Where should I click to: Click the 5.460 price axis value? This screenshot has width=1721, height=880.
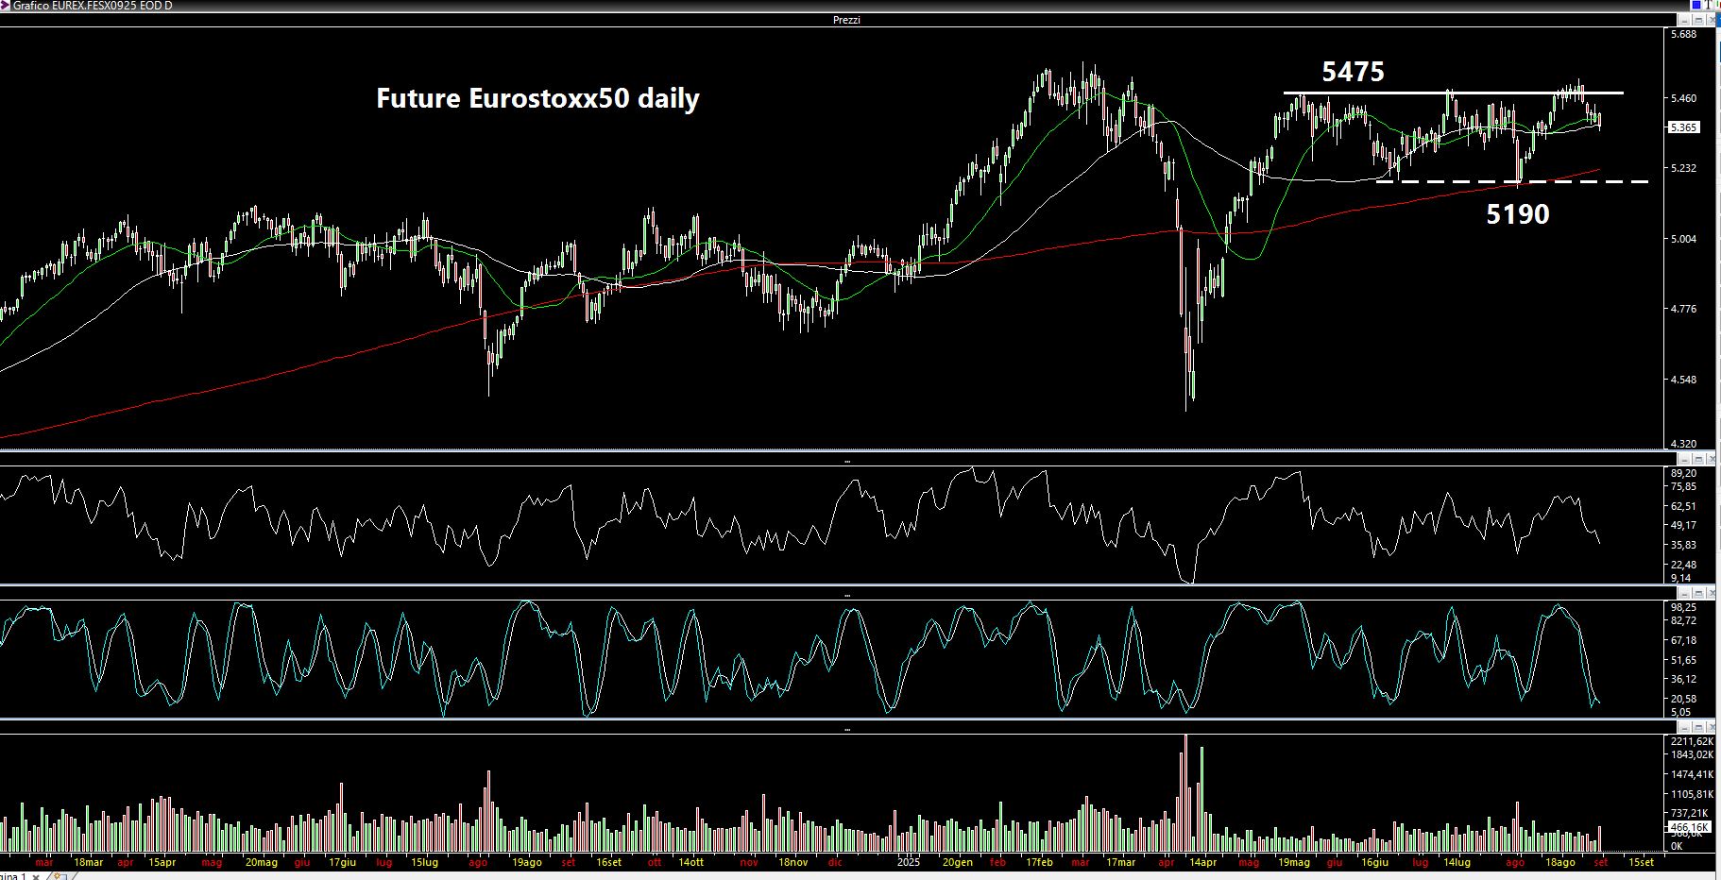1683,98
